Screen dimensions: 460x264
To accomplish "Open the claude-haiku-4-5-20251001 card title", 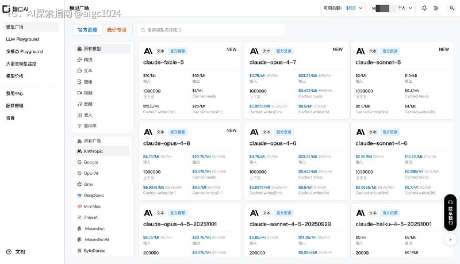I will 393,224.
